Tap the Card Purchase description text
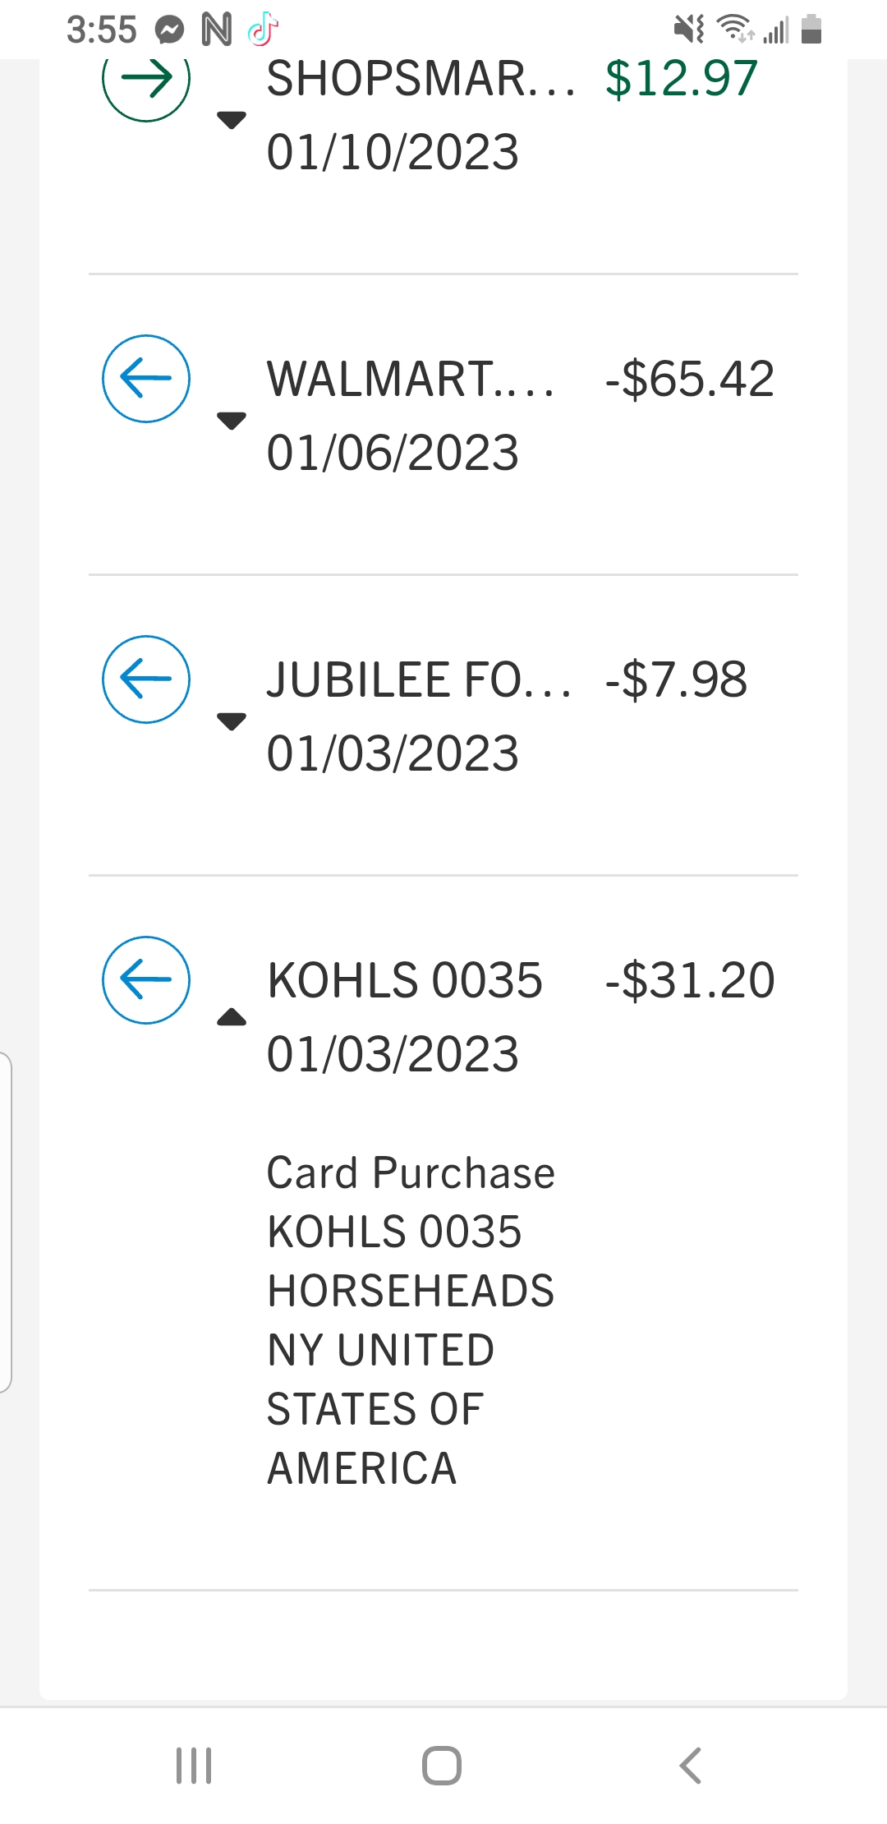The height and width of the screenshot is (1824, 887). 411,1172
